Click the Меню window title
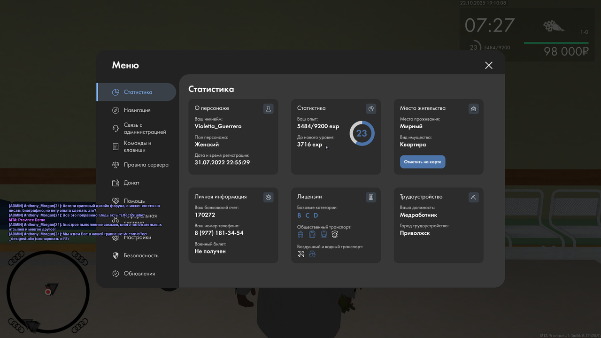Screen dimensions: 601x338 (x=125, y=65)
